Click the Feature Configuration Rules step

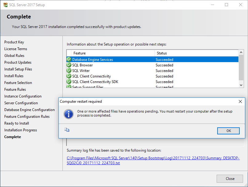27,117
